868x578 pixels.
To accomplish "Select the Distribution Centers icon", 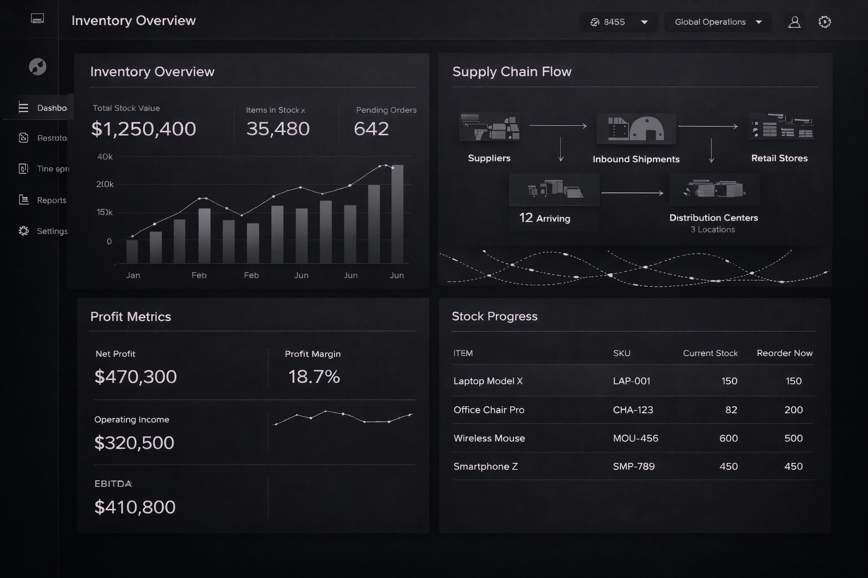I will [x=714, y=189].
